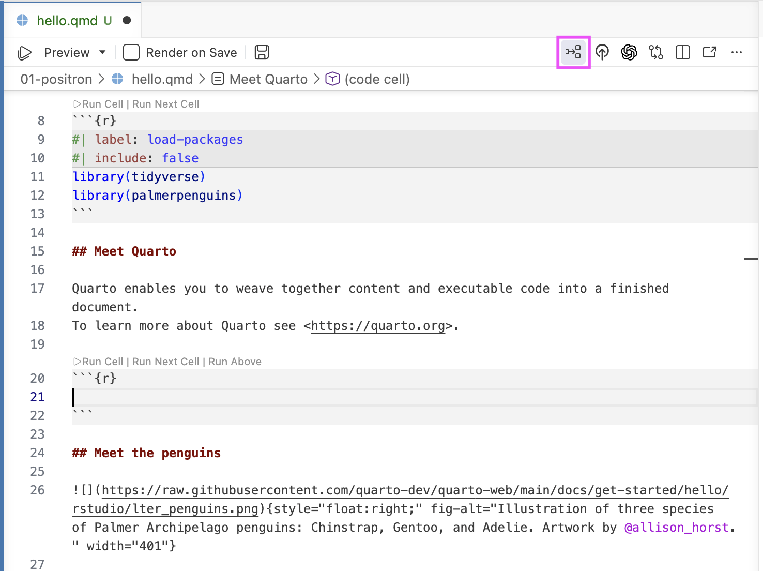The width and height of the screenshot is (763, 571).
Task: Click Run Next Cell above line 8
Action: coord(165,104)
